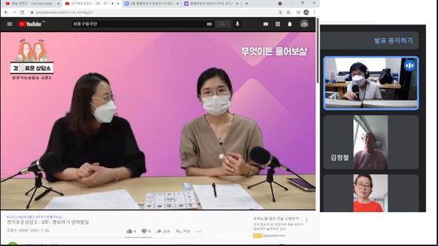Click the browser forward arrow
The height and width of the screenshot is (246, 438).
tap(14, 12)
